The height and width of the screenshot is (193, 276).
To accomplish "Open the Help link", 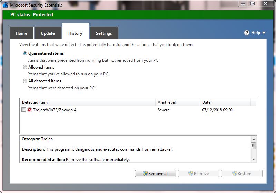I will point(256,33).
